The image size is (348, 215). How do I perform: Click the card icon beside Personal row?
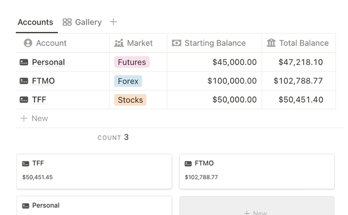pos(24,62)
